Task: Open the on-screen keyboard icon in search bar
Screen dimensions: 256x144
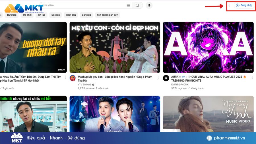Action: (x=129, y=5)
